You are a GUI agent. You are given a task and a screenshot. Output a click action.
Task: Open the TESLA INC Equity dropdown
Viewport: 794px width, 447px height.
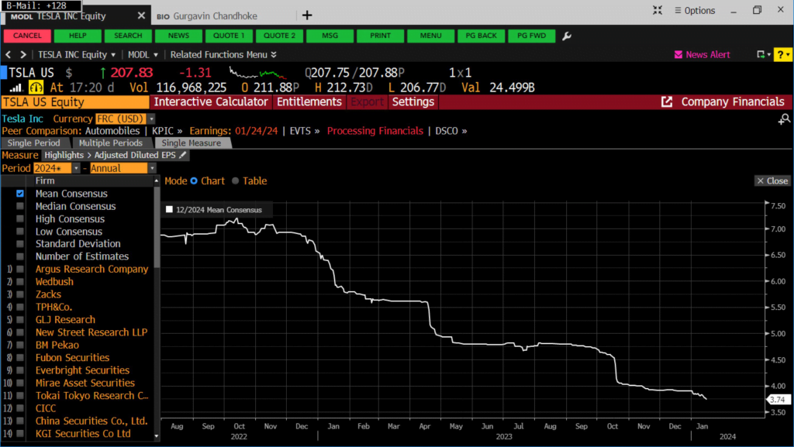click(x=77, y=54)
